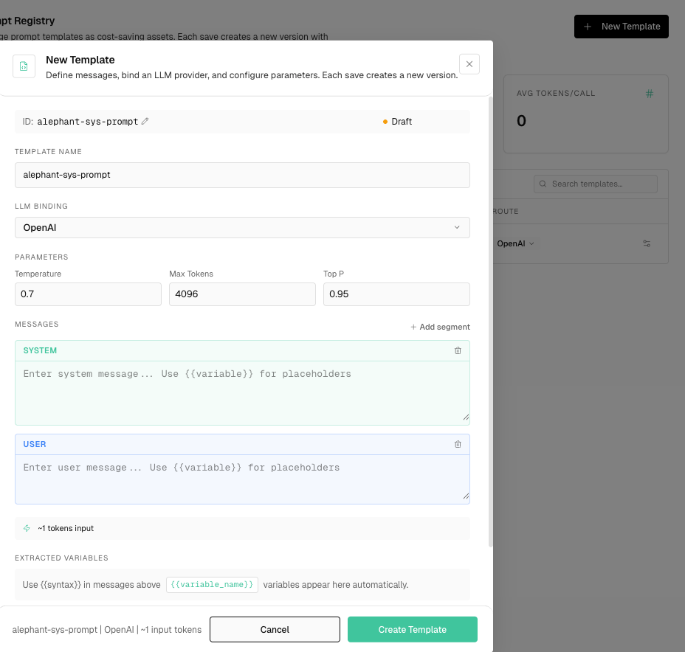This screenshot has height=652, width=685.
Task: Click the search magnifier icon
Action: (543, 184)
